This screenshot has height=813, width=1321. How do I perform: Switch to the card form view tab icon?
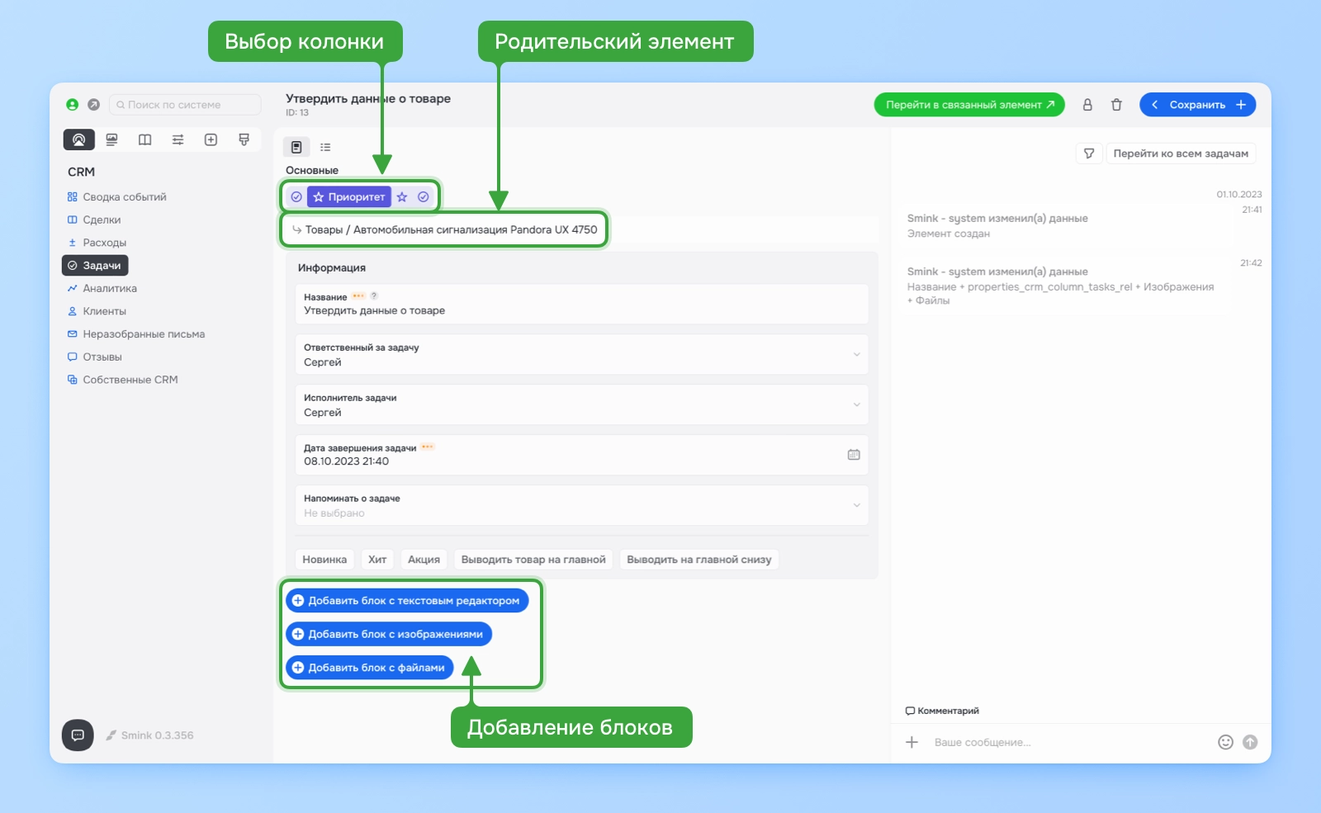(296, 147)
